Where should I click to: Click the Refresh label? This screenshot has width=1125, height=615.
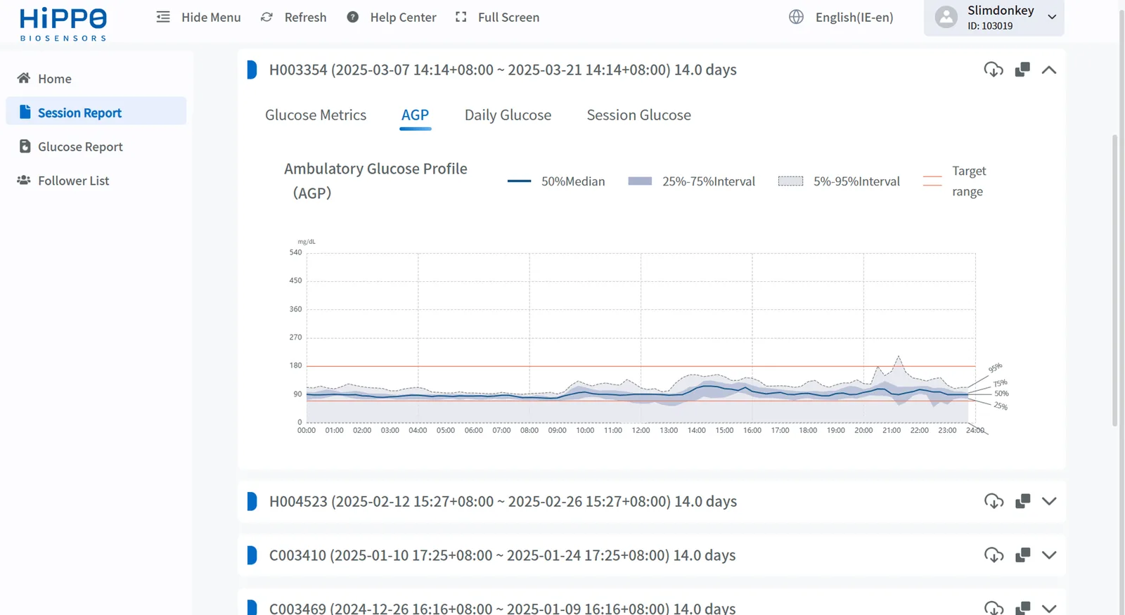point(305,18)
